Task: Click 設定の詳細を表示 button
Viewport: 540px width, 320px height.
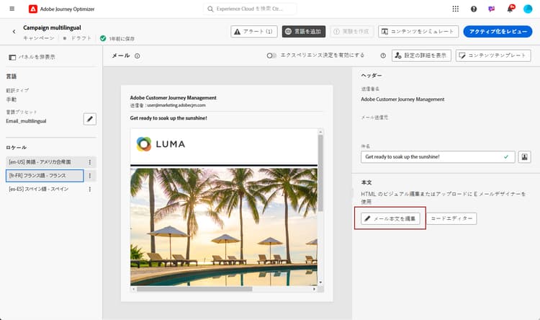Action: click(421, 55)
